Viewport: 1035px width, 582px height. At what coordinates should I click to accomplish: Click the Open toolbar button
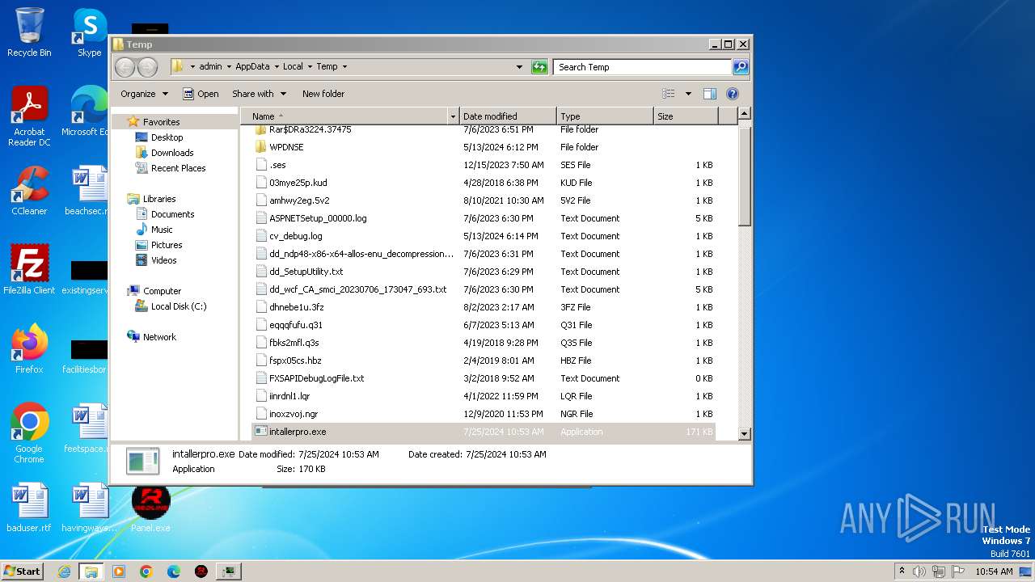201,94
